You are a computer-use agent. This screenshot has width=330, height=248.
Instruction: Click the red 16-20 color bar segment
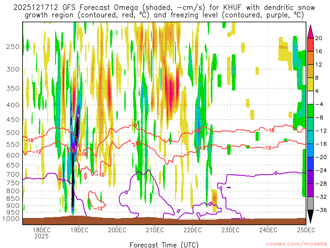[x=310, y=45]
